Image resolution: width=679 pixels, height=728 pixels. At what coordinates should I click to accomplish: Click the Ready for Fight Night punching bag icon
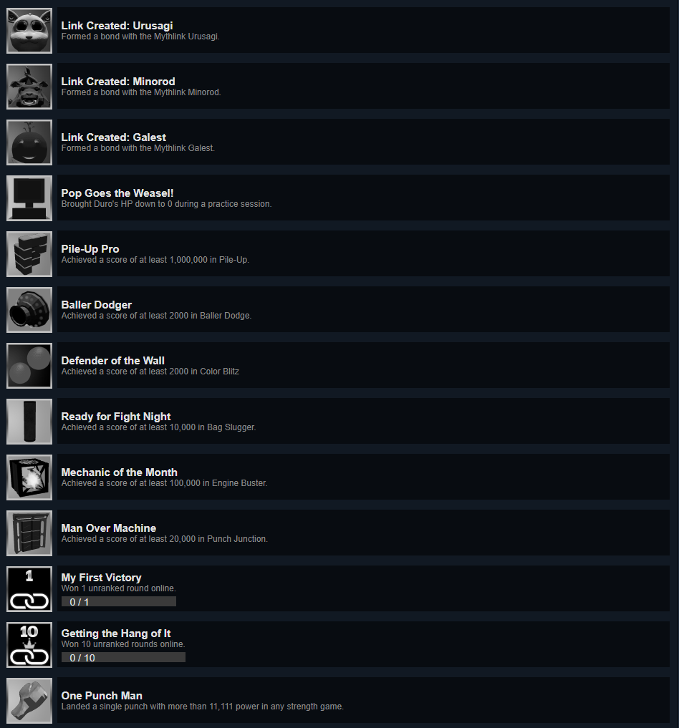coord(29,422)
